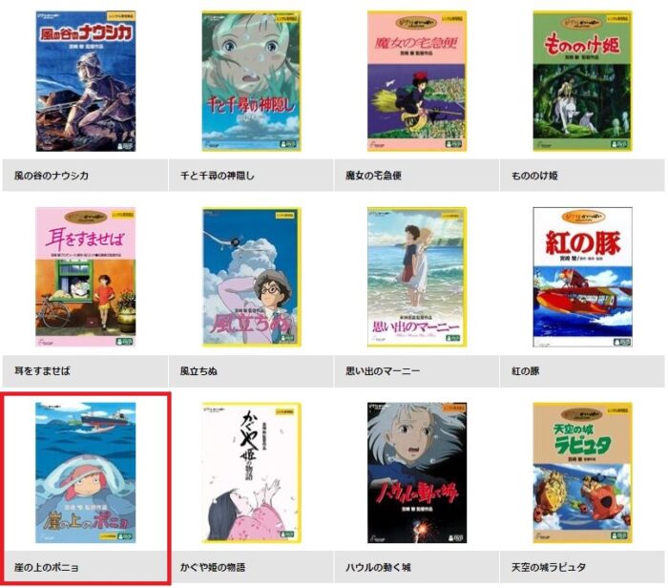Open the 思い出のマーニー cover thumbnail
668x588 pixels.
[417, 277]
